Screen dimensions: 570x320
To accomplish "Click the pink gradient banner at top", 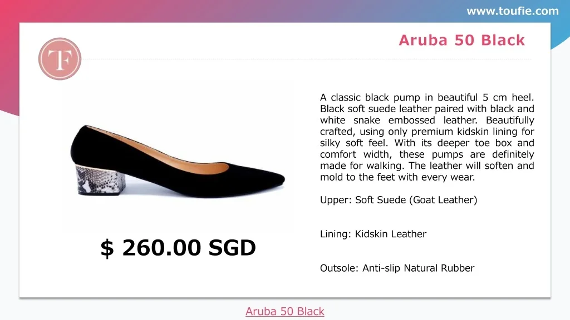I will tap(223, 10).
